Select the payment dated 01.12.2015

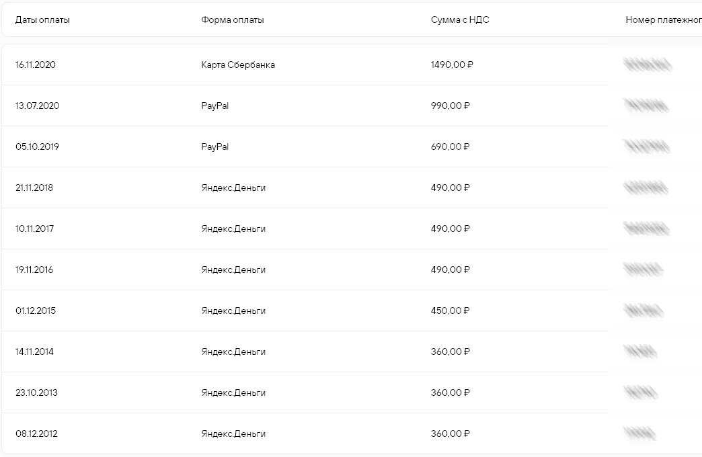[x=305, y=310]
